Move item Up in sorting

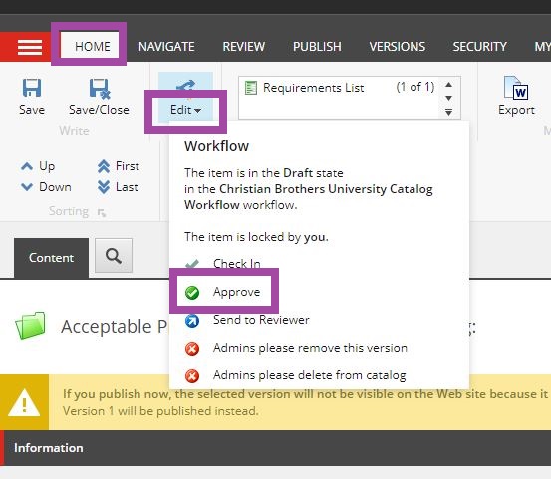point(38,166)
